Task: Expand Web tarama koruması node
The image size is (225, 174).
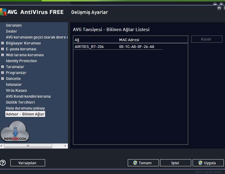Action: pos(2,55)
